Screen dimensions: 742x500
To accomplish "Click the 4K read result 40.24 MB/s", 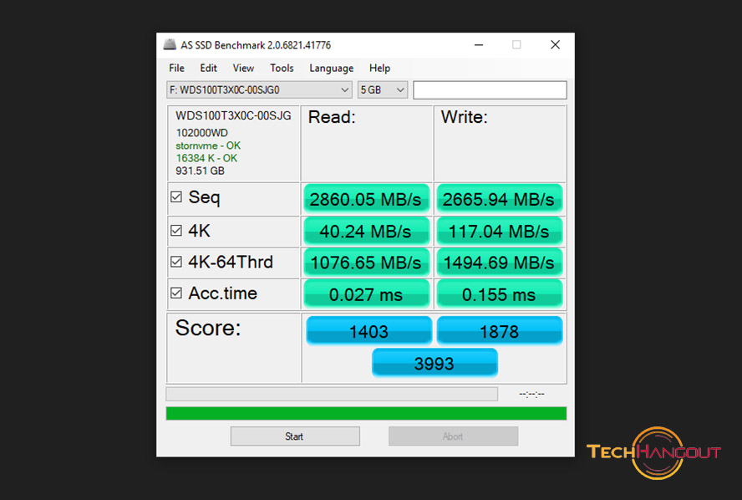I will click(x=366, y=231).
